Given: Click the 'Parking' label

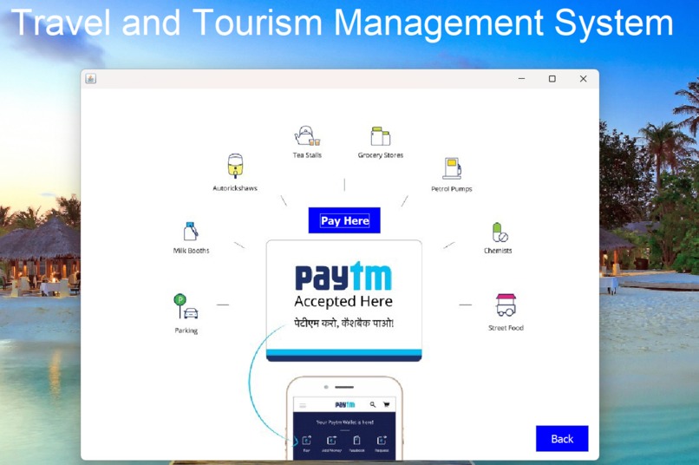Looking at the screenshot, I should (x=186, y=331).
